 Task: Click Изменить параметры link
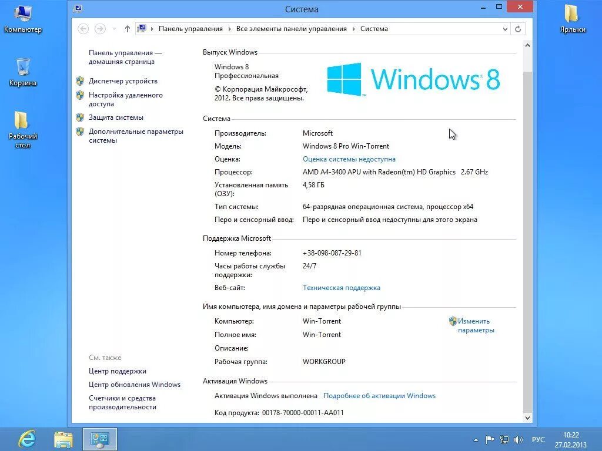click(476, 325)
